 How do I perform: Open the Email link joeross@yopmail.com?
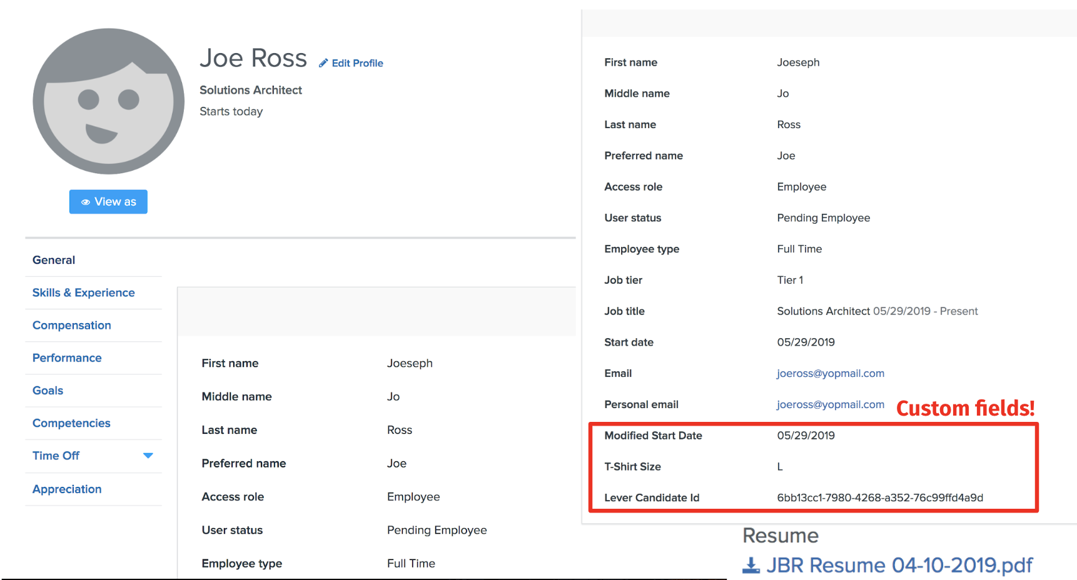point(830,373)
